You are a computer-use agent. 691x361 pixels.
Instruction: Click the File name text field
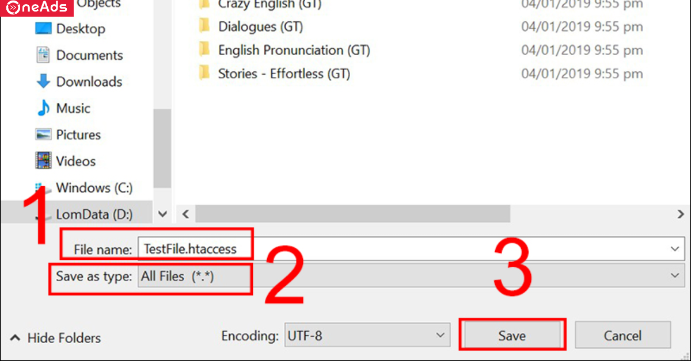[403, 249]
